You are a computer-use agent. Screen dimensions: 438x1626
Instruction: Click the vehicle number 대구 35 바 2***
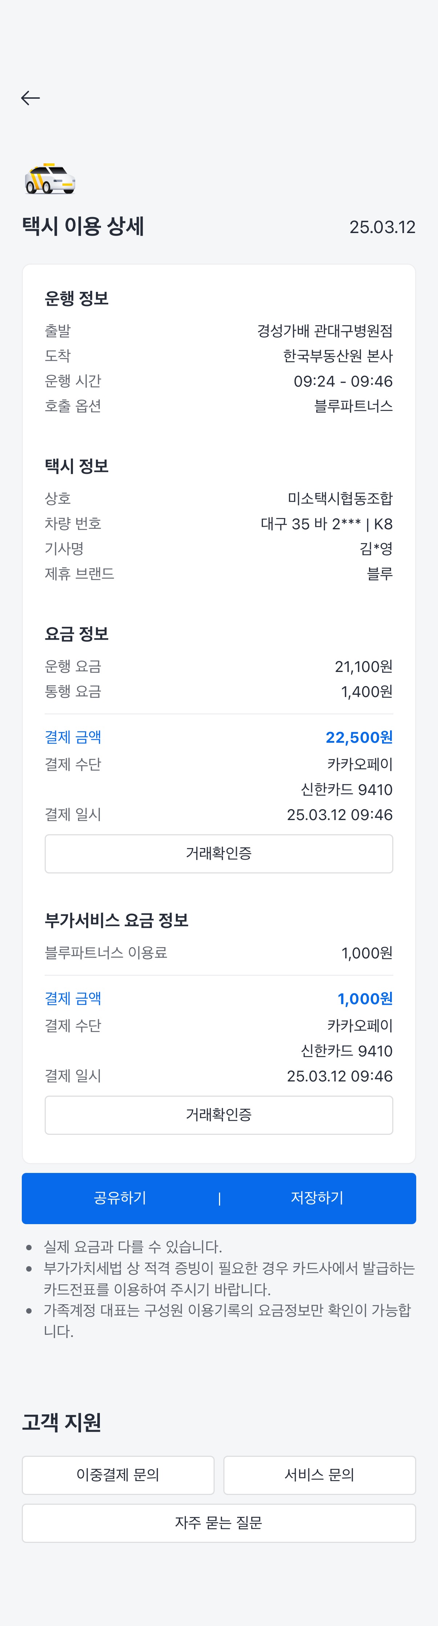[311, 524]
